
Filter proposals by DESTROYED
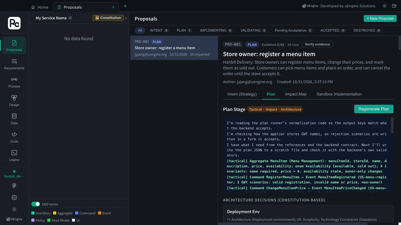(367, 30)
